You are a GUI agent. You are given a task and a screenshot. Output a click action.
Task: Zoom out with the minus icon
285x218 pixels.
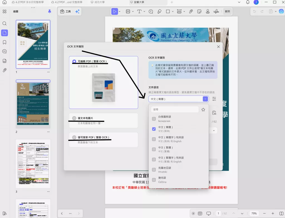(264, 213)
